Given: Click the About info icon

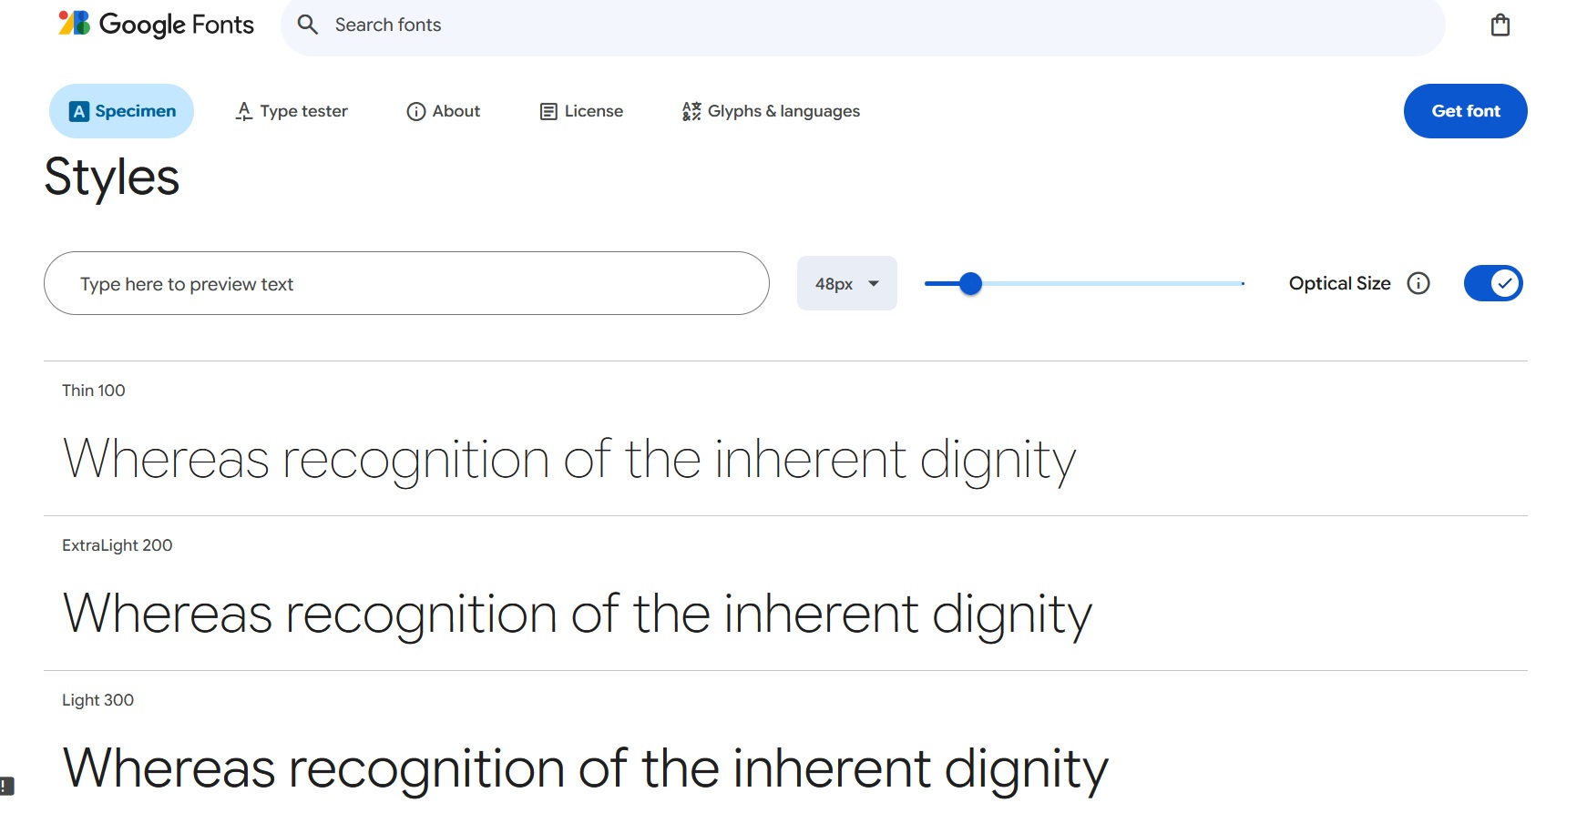Looking at the screenshot, I should click(415, 111).
